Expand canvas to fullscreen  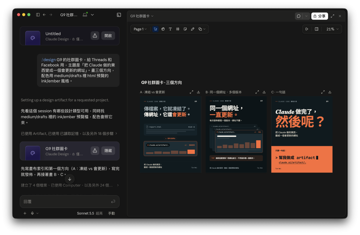(333, 16)
